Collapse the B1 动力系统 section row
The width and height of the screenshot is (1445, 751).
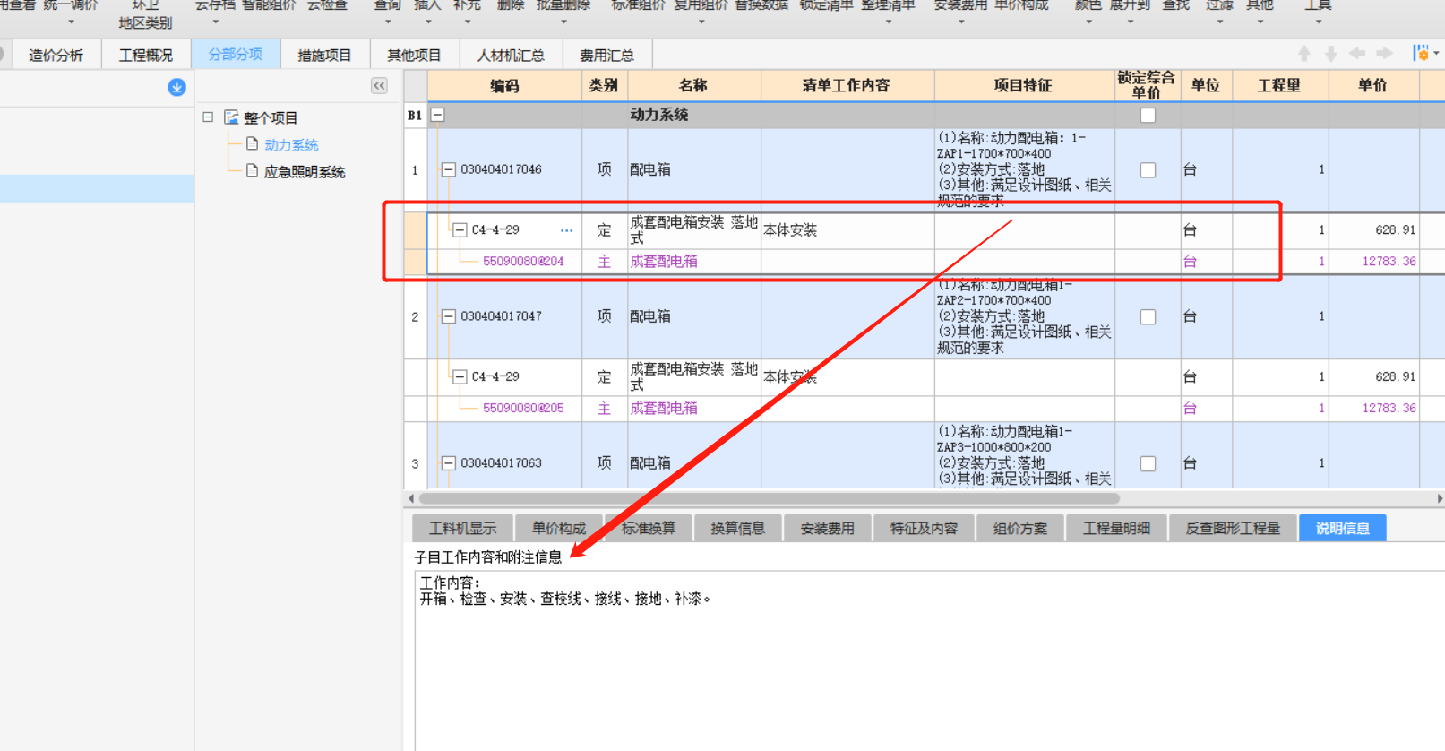coord(438,115)
